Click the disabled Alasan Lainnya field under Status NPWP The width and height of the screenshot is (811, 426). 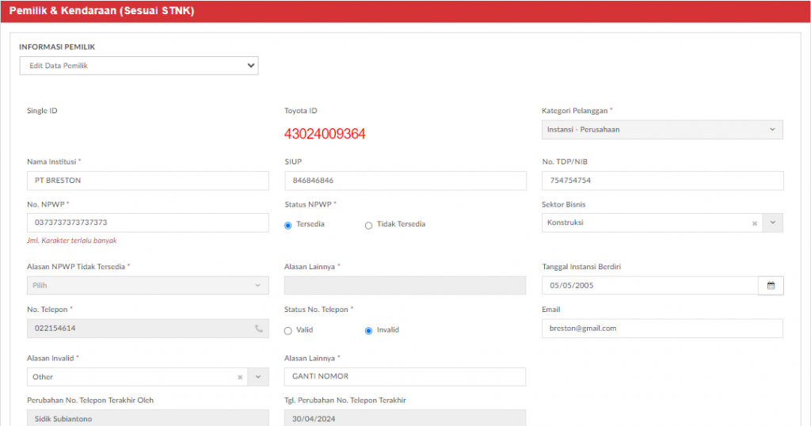click(405, 285)
